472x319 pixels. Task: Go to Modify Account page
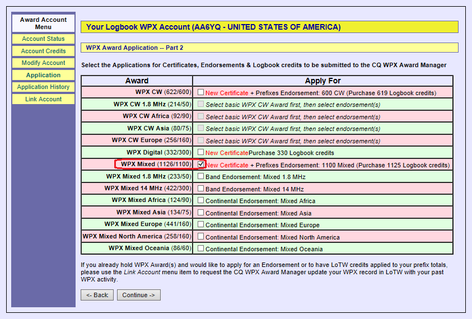coord(43,63)
